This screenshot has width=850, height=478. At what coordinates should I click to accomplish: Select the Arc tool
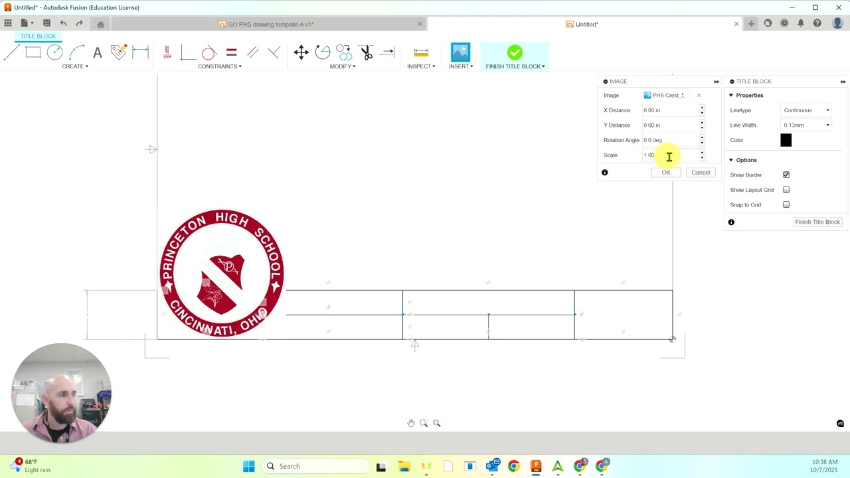[76, 52]
